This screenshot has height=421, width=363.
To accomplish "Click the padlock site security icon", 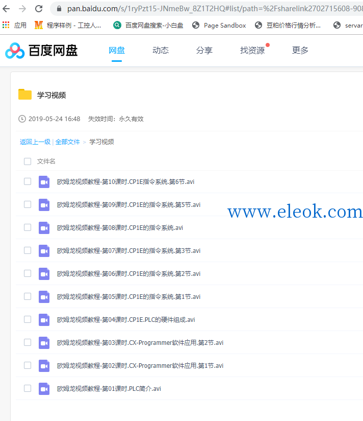I will click(x=59, y=9).
